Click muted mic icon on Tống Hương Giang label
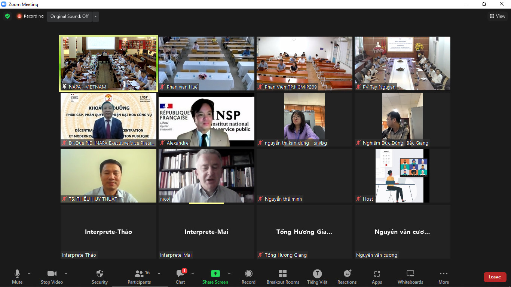 (260, 255)
